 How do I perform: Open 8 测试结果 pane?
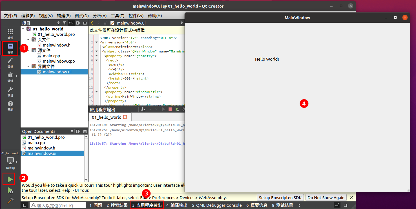(x=282, y=205)
